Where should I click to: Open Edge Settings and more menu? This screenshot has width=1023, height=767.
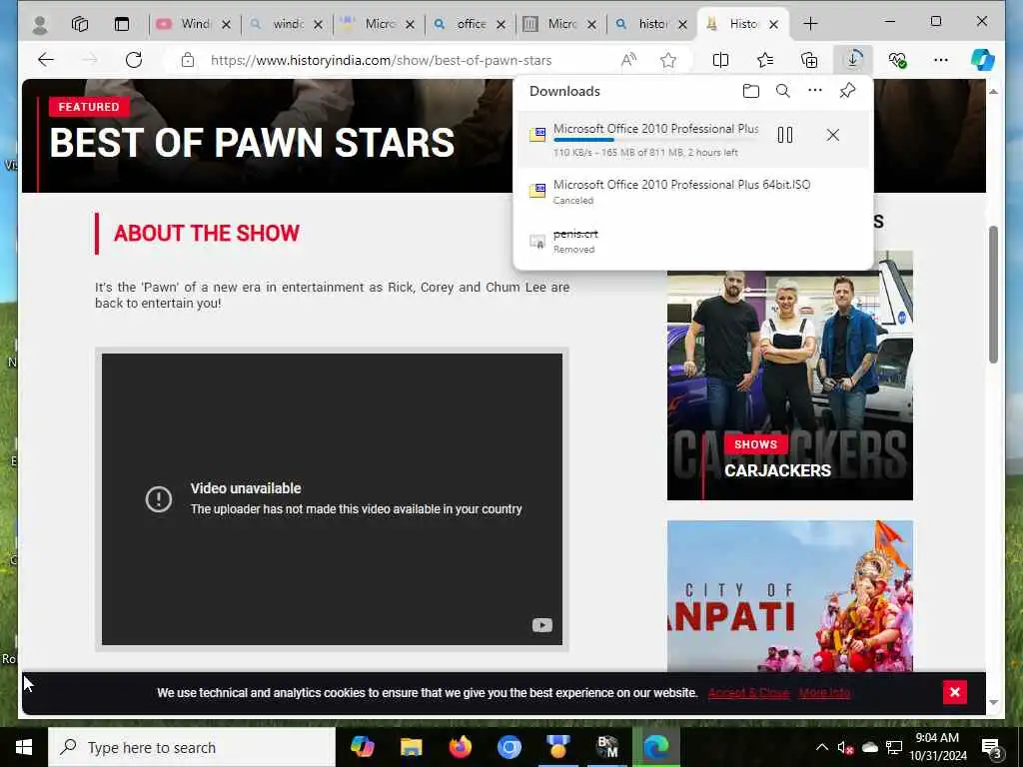tap(940, 60)
